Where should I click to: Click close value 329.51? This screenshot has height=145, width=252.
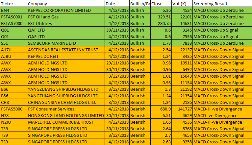(x=161, y=17)
